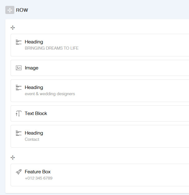Image resolution: width=189 pixels, height=195 pixels.
Task: Click the Text Block title label
Action: point(36,113)
